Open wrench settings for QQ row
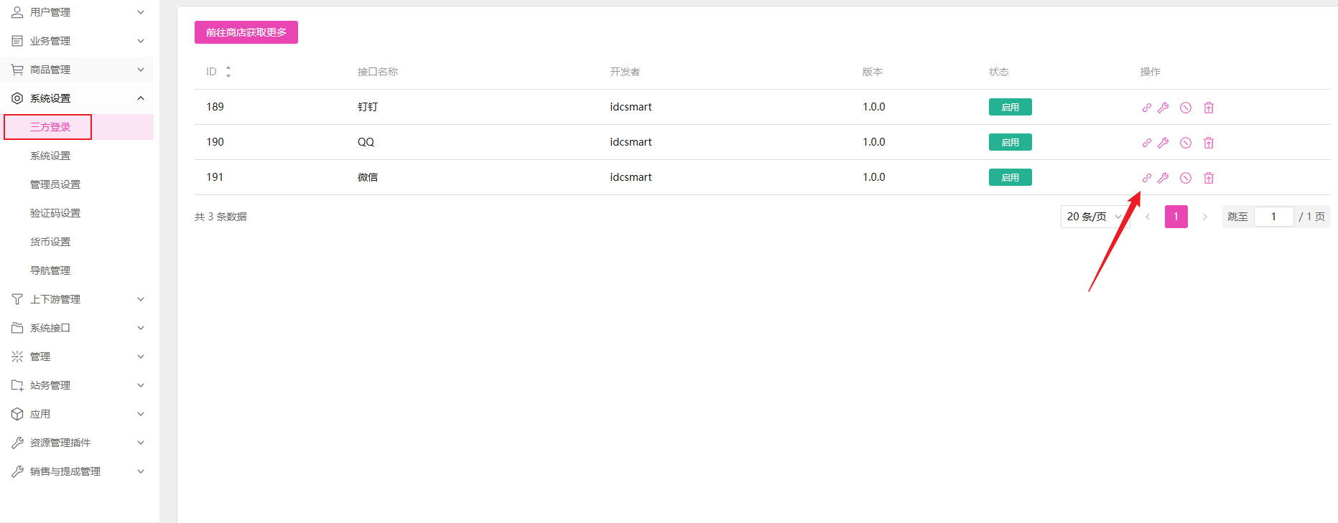1338x523 pixels. tap(1163, 143)
